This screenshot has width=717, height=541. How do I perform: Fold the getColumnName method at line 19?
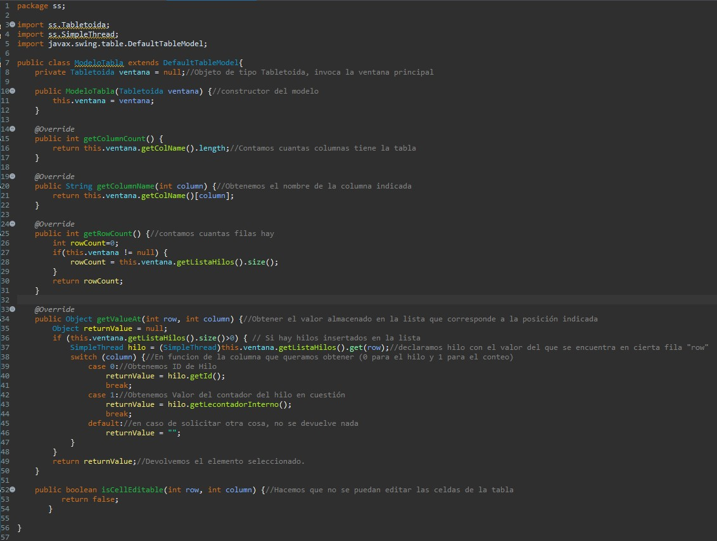click(x=12, y=177)
